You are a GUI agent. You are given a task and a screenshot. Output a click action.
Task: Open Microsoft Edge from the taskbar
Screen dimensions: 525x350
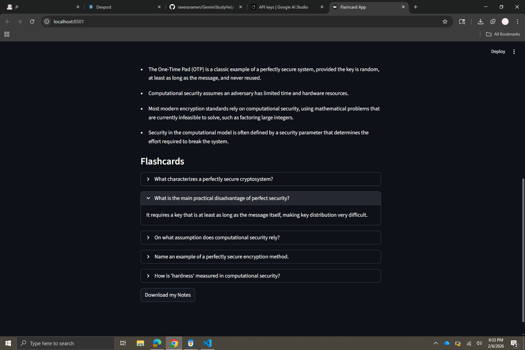[x=157, y=343]
